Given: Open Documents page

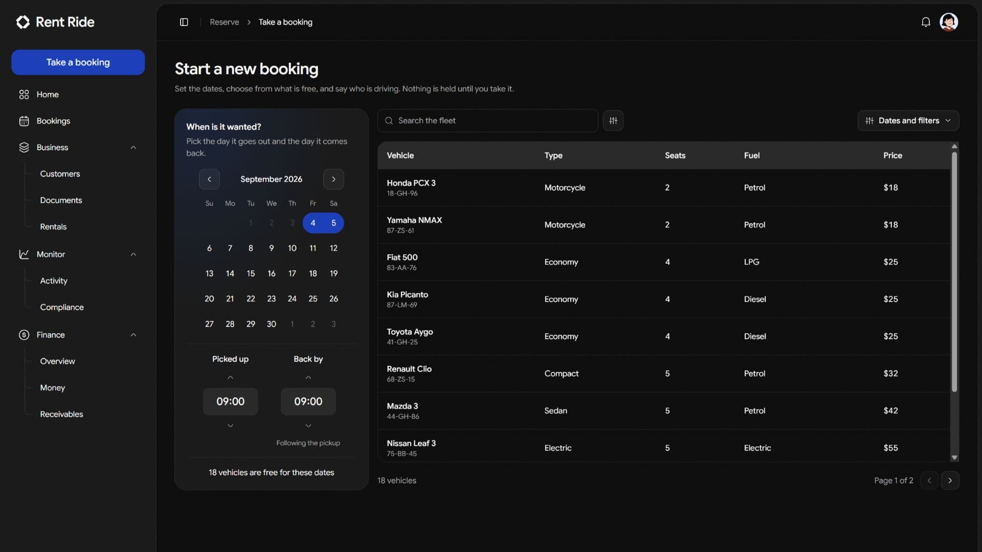Looking at the screenshot, I should (x=61, y=200).
